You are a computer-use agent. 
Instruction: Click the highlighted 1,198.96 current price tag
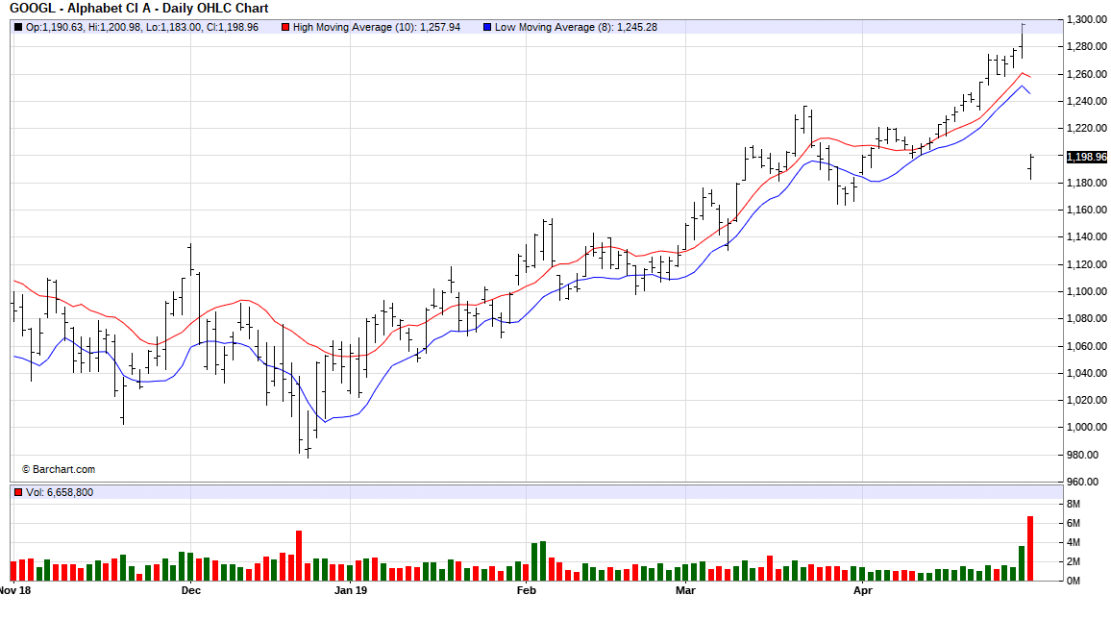1086,157
